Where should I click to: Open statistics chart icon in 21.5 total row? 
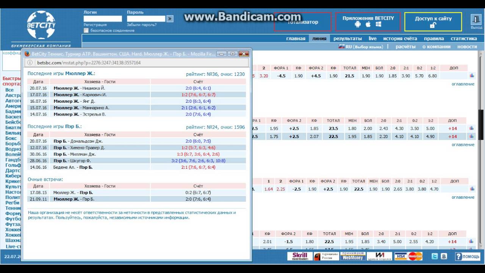[x=472, y=75]
